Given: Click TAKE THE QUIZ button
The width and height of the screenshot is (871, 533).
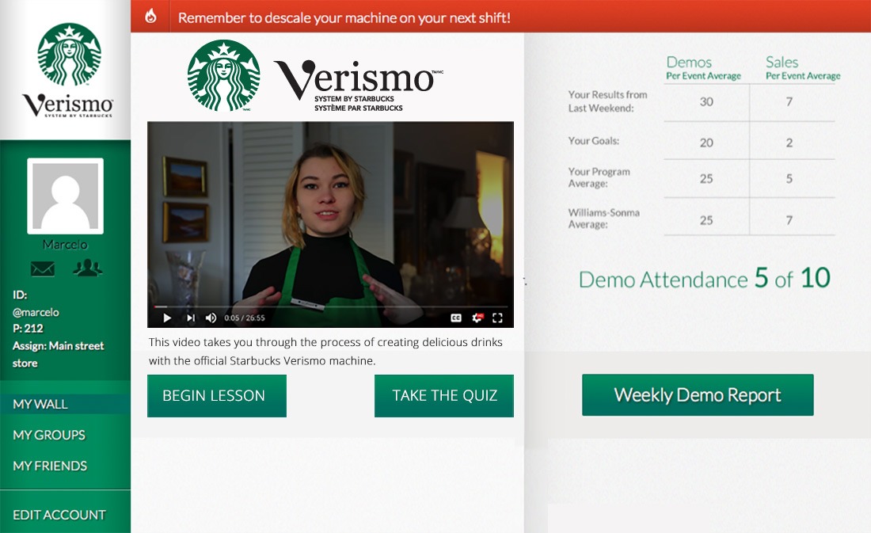Looking at the screenshot, I should tap(444, 396).
